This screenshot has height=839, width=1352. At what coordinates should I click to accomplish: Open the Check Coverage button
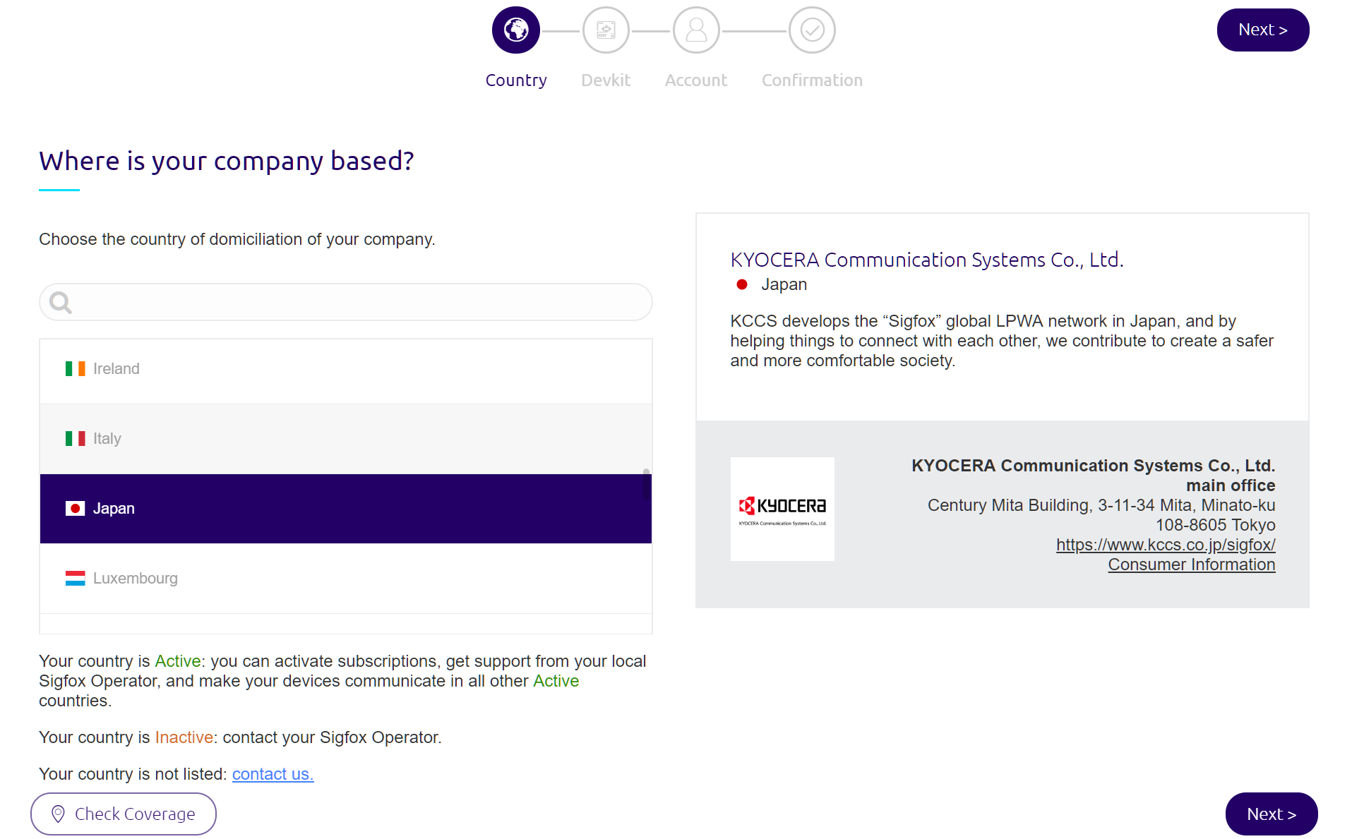pyautogui.click(x=124, y=814)
